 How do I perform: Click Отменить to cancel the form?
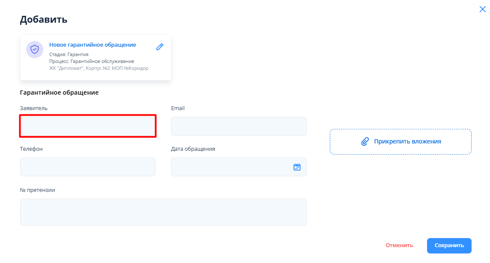pos(399,245)
